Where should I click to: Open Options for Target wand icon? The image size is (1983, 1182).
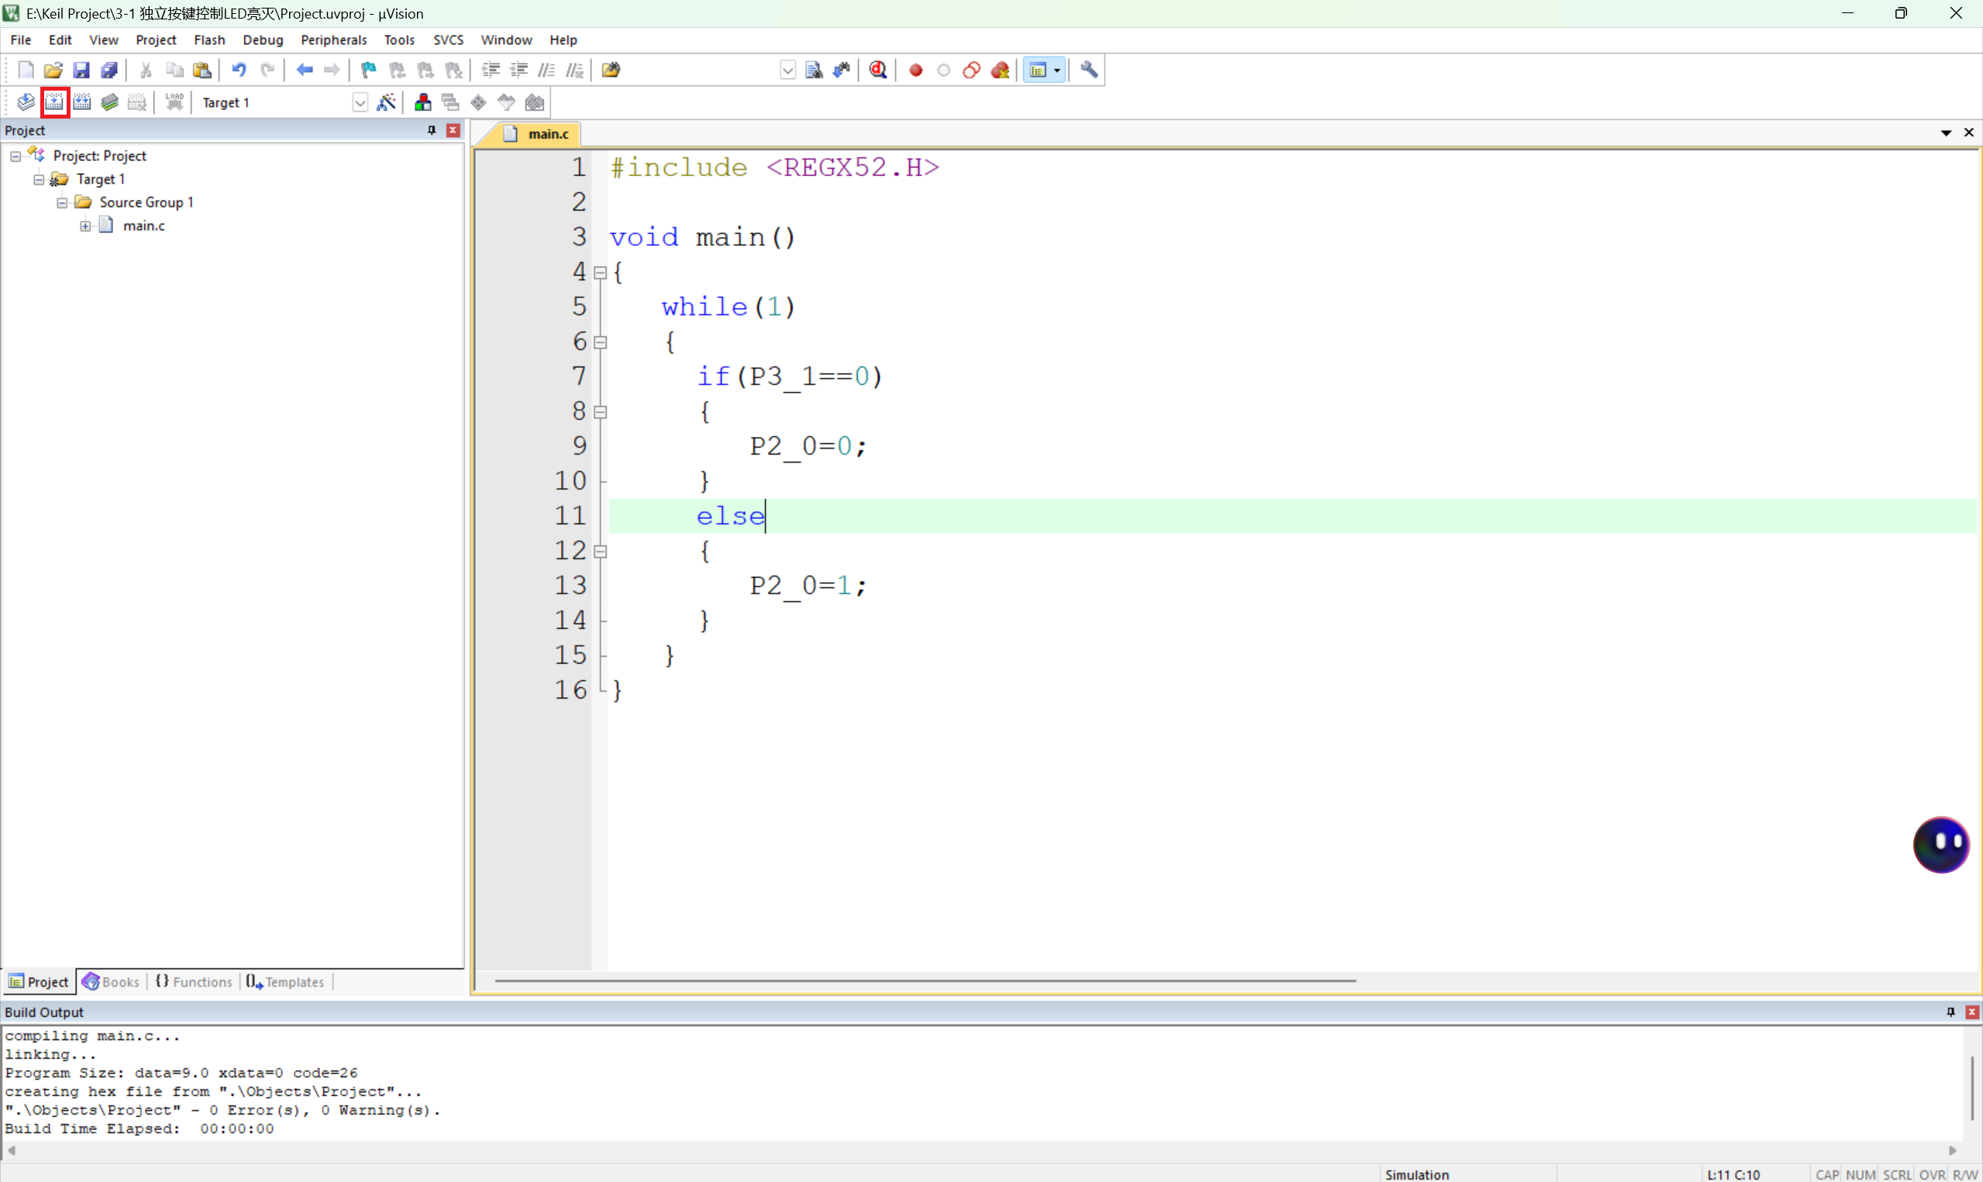[x=387, y=102]
